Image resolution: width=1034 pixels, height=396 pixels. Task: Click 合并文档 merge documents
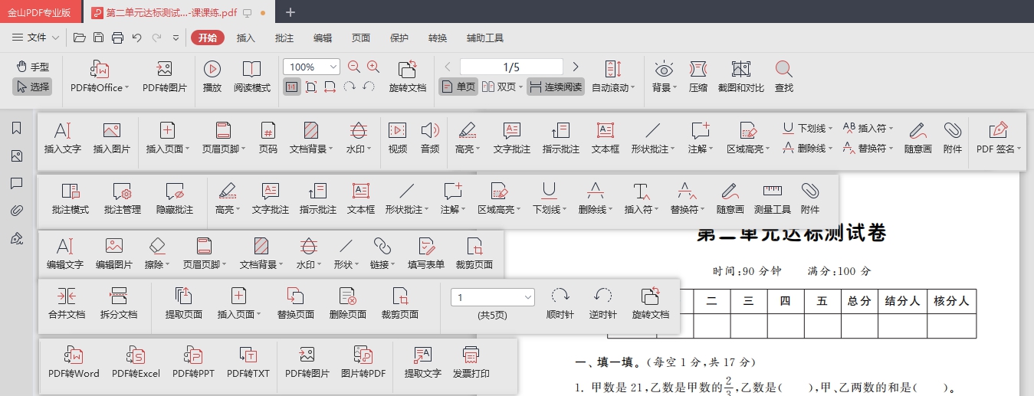point(67,304)
